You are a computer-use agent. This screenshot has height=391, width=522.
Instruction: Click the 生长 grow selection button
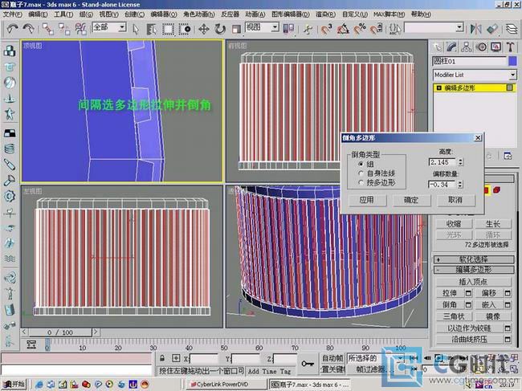(x=493, y=224)
